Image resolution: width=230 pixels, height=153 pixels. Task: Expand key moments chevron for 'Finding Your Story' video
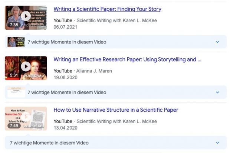(218, 42)
